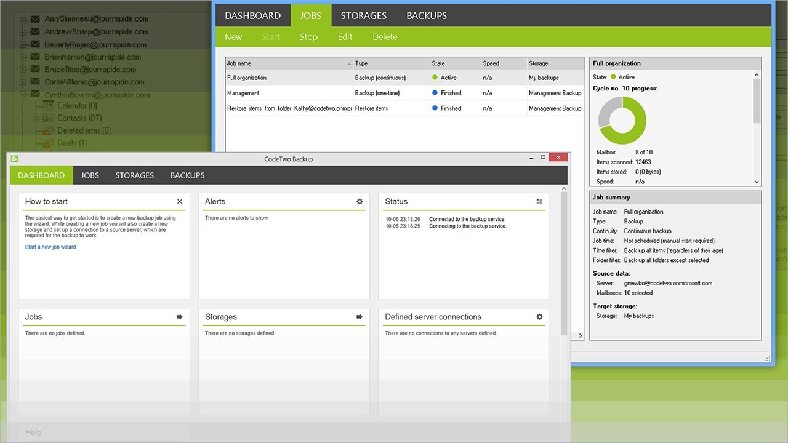Click scroll down arrow in Full organization panel
The width and height of the screenshot is (788, 443).
(x=757, y=182)
